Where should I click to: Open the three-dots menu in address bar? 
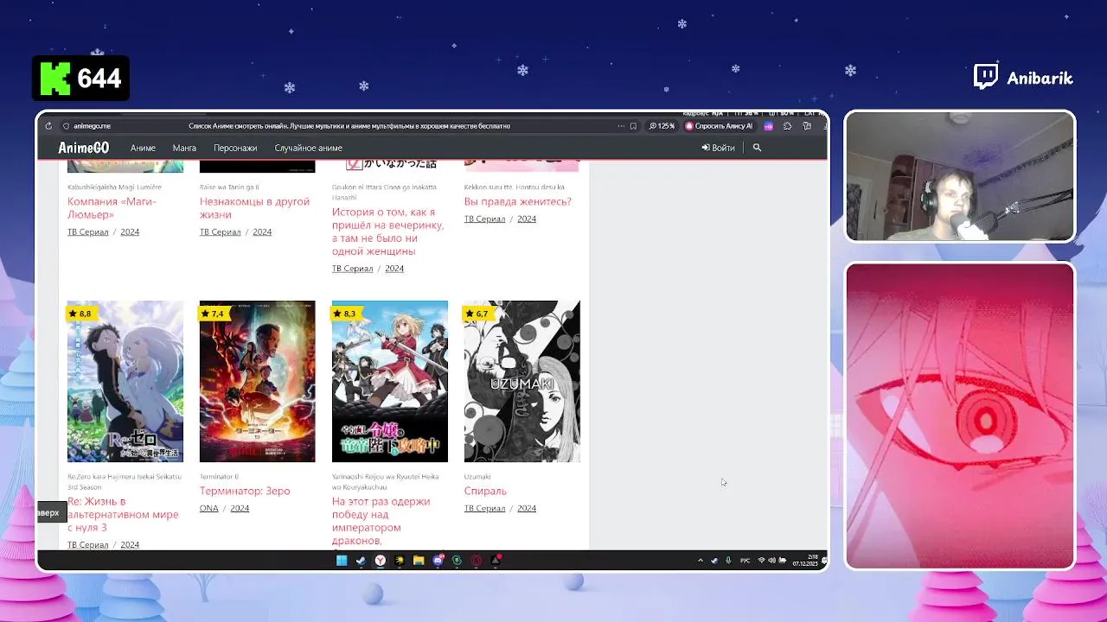(620, 126)
